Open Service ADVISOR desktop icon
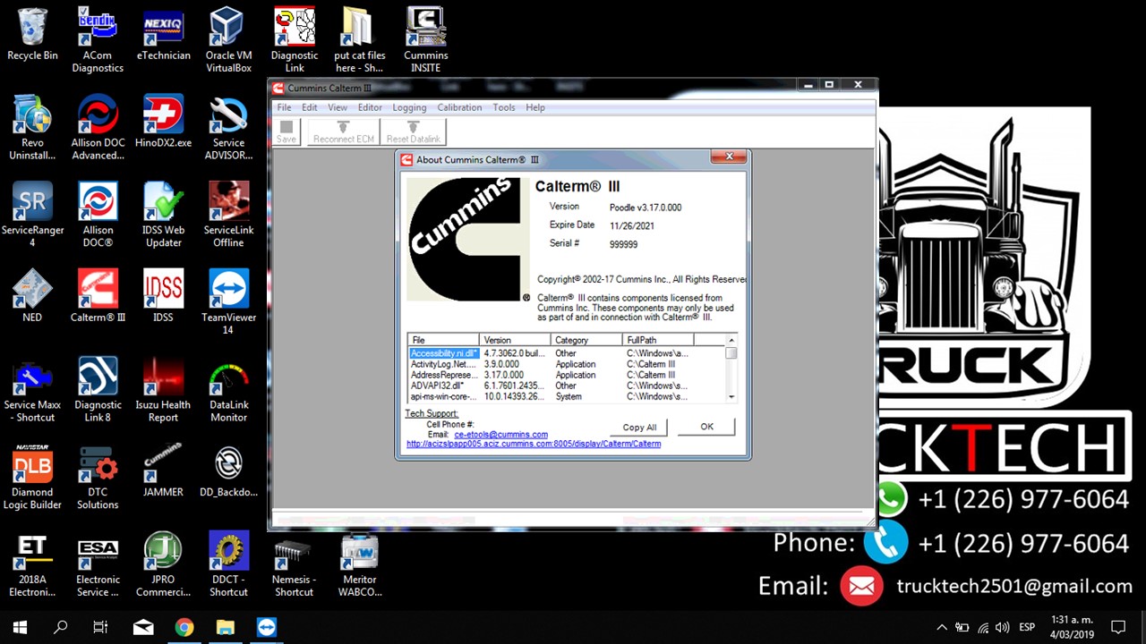 pos(228,128)
